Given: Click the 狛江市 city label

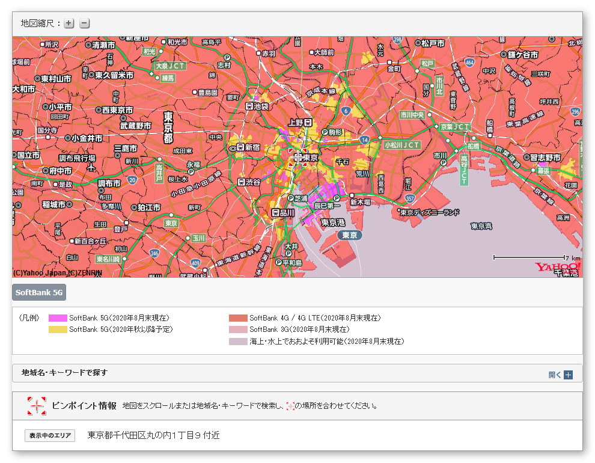Looking at the screenshot, I should pyautogui.click(x=145, y=207).
